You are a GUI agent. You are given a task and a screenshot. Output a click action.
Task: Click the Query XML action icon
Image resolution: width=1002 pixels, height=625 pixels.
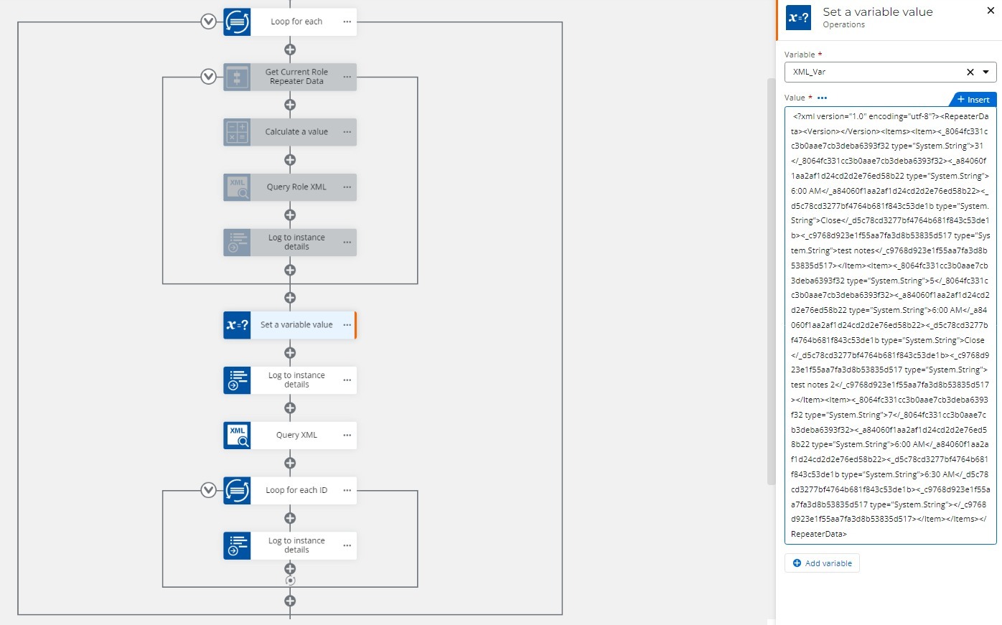coord(237,436)
